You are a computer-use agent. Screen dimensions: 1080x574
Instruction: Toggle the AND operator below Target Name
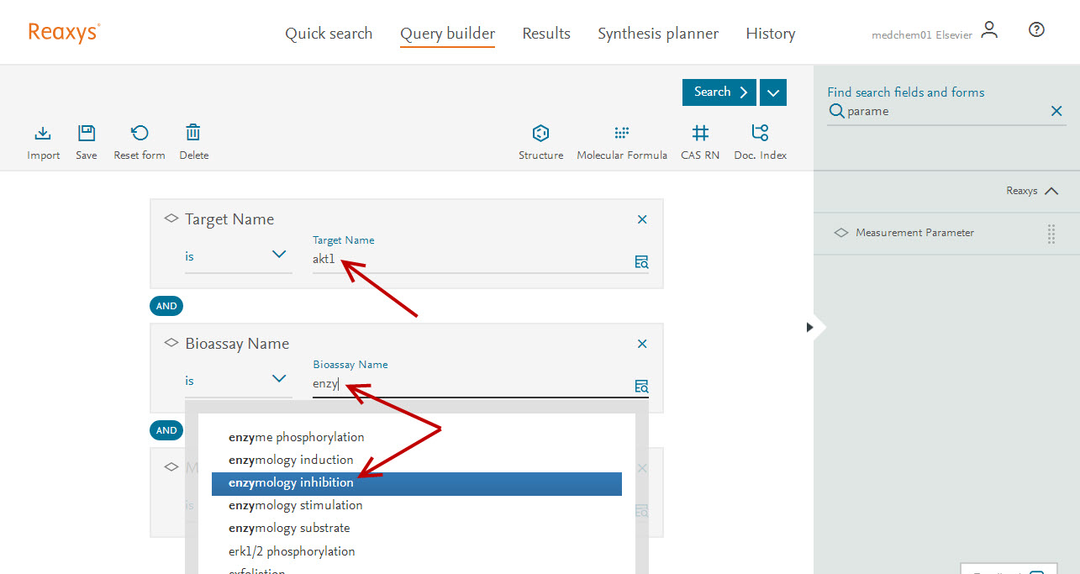[x=166, y=306]
